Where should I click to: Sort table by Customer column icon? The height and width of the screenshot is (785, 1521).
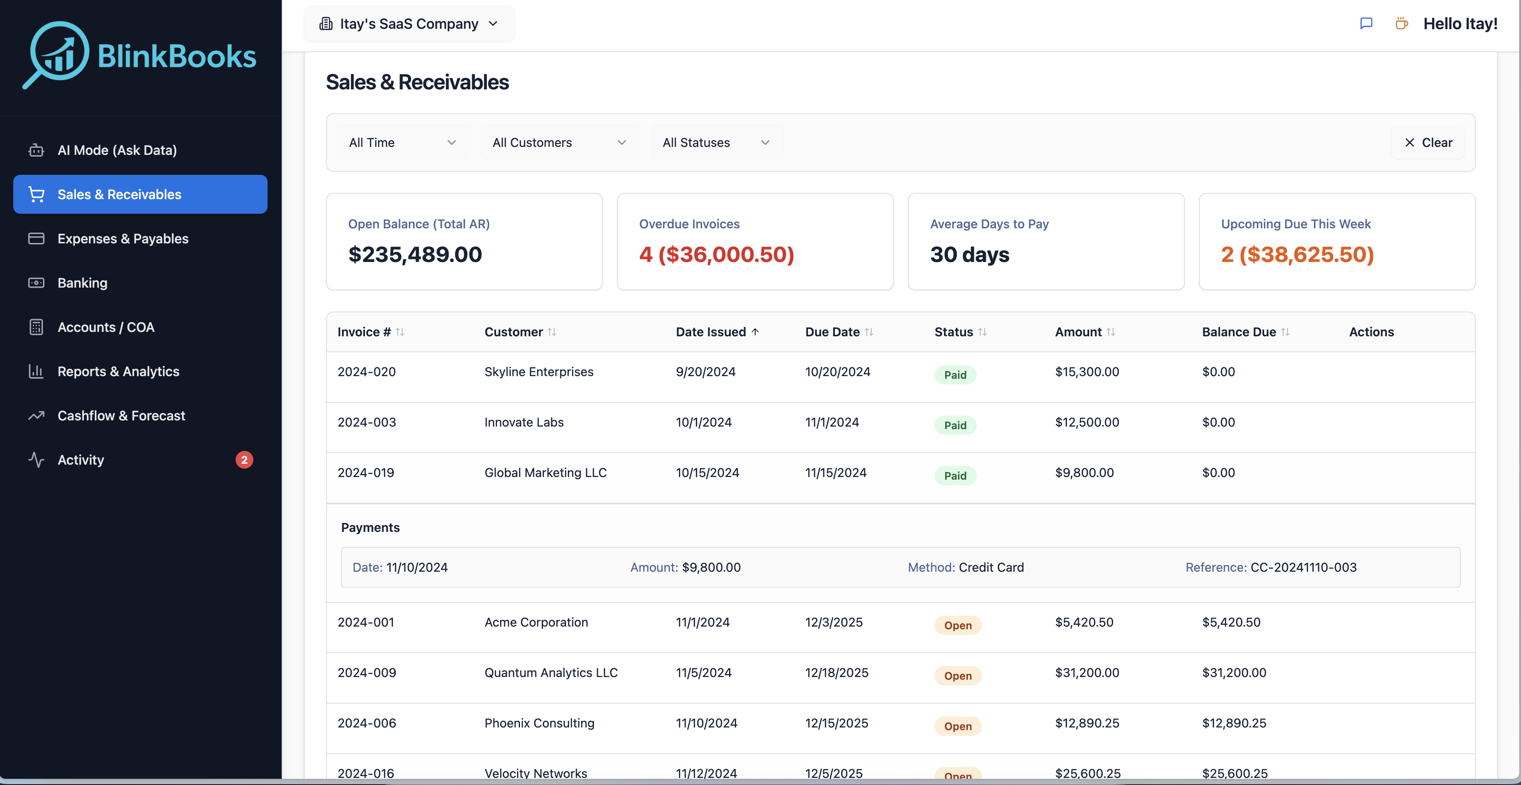[x=552, y=332]
